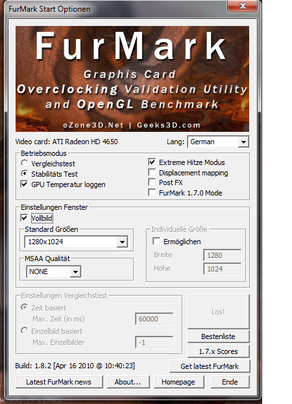Enable Displacement mapping checkbox

[152, 172]
